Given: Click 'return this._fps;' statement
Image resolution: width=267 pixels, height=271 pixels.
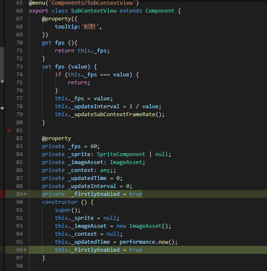Looking at the screenshot, I should pos(82,51).
